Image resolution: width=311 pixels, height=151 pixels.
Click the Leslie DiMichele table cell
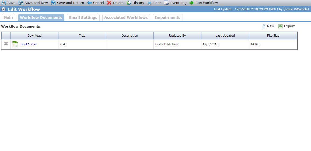click(x=177, y=44)
